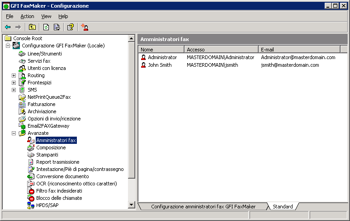The height and width of the screenshot is (221, 350).
Task: Click the Conversione documento icon
Action: 31,176
